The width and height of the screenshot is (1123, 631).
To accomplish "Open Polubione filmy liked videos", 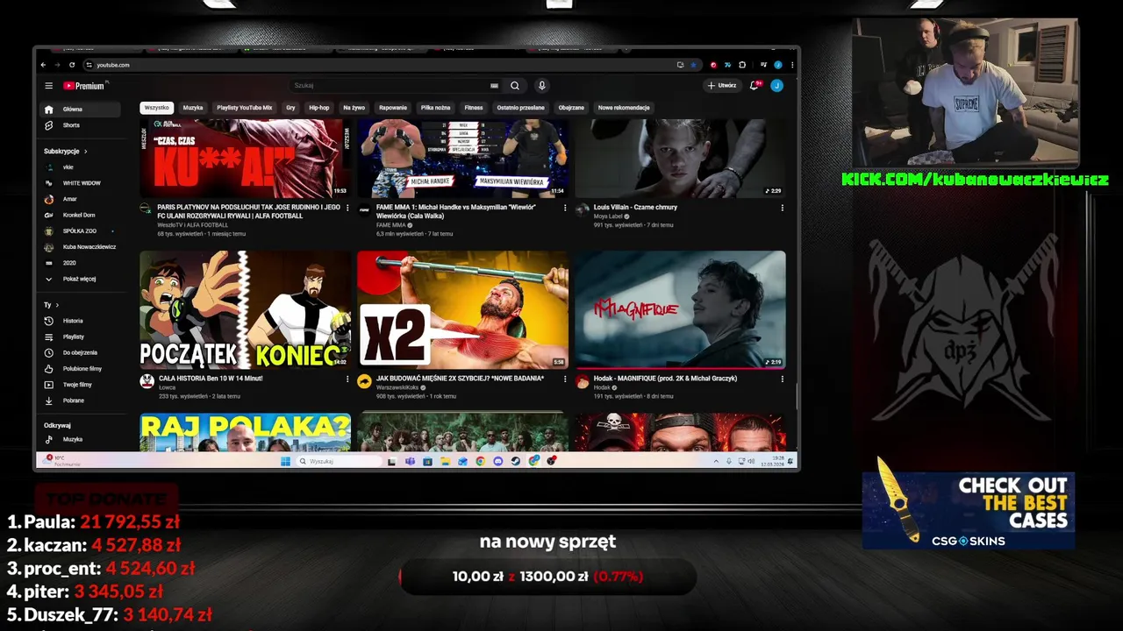I will click(80, 369).
